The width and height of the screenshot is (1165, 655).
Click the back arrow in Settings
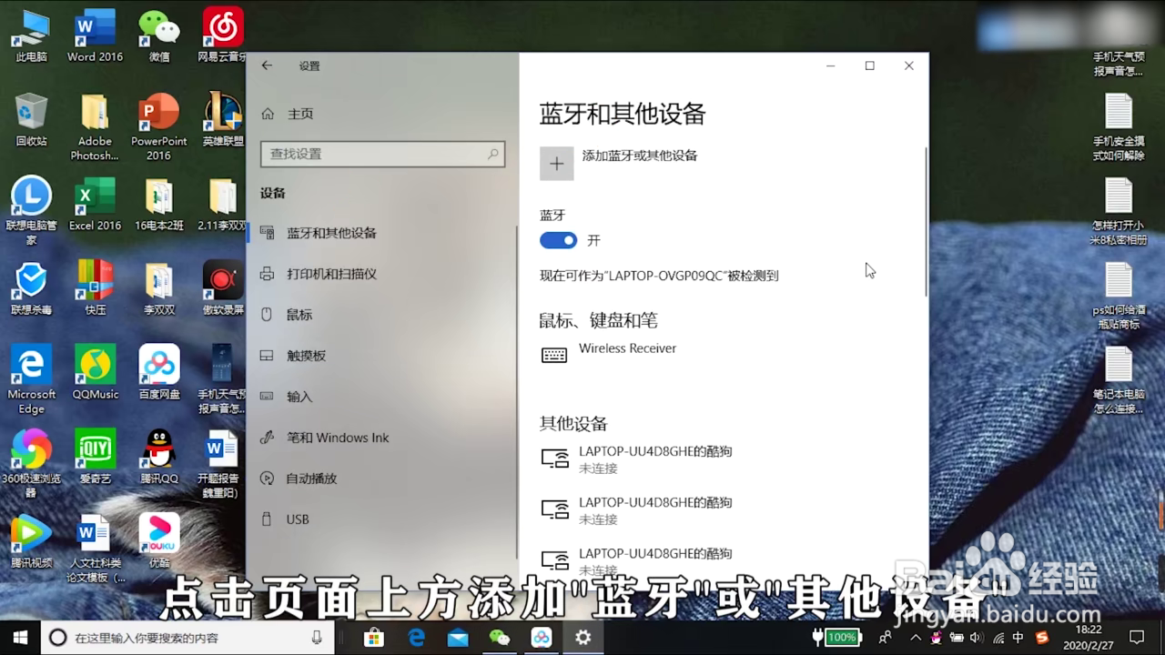point(266,65)
